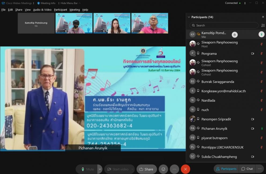This screenshot has height=174, width=266.
Task: Click the muted mic icon for nuch
Action: [x=262, y=110]
